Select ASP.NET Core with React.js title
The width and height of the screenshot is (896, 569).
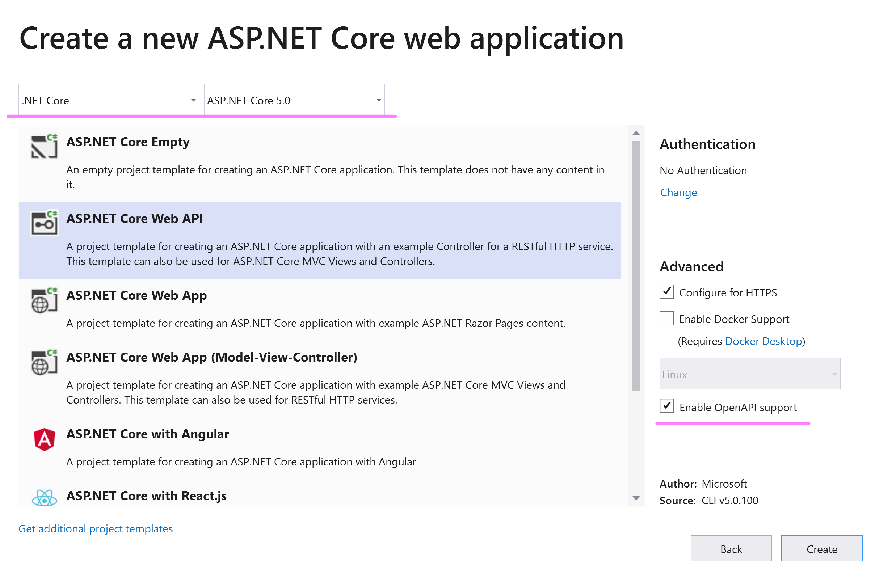[146, 496]
